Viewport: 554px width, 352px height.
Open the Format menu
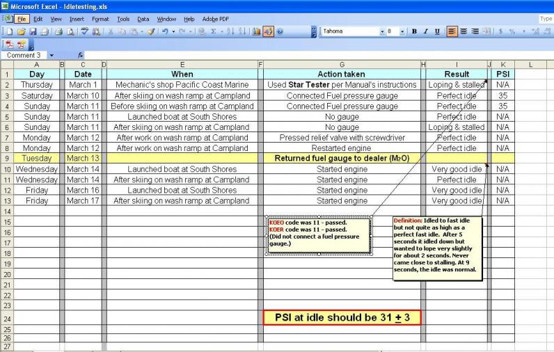pos(100,19)
